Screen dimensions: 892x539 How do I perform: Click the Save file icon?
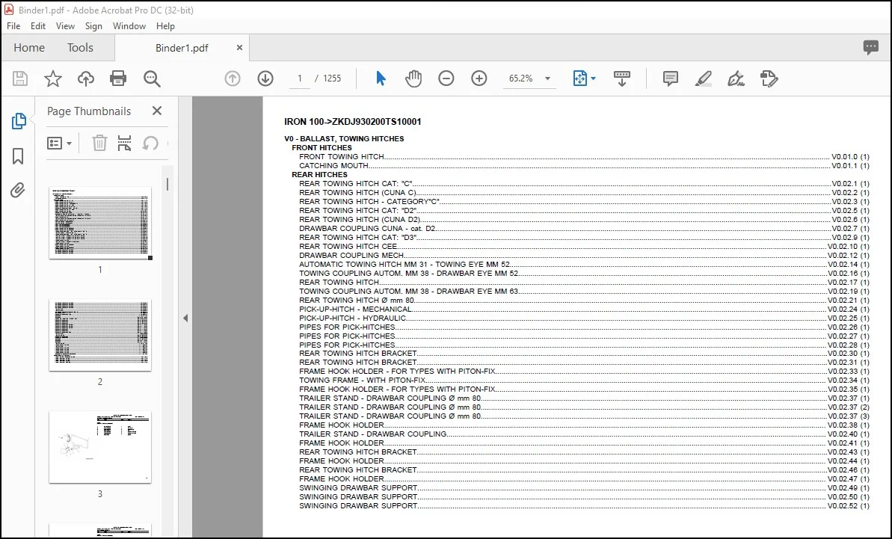(20, 78)
